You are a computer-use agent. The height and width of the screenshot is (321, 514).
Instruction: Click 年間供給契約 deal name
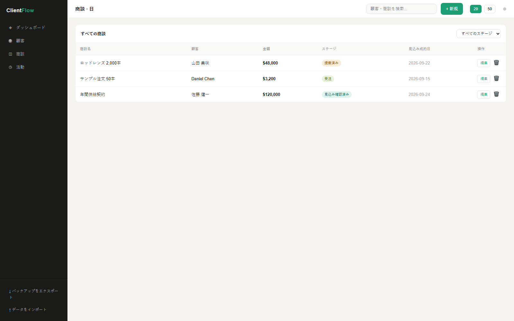(x=93, y=94)
